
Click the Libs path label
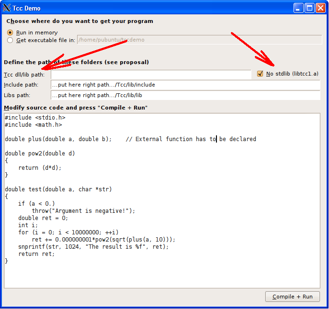click(17, 95)
